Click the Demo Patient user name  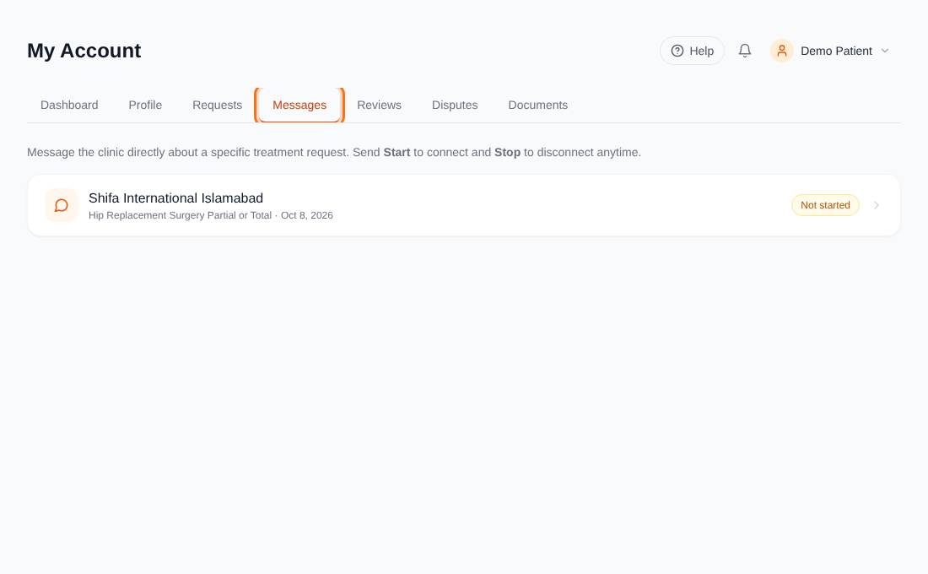pyautogui.click(x=836, y=51)
